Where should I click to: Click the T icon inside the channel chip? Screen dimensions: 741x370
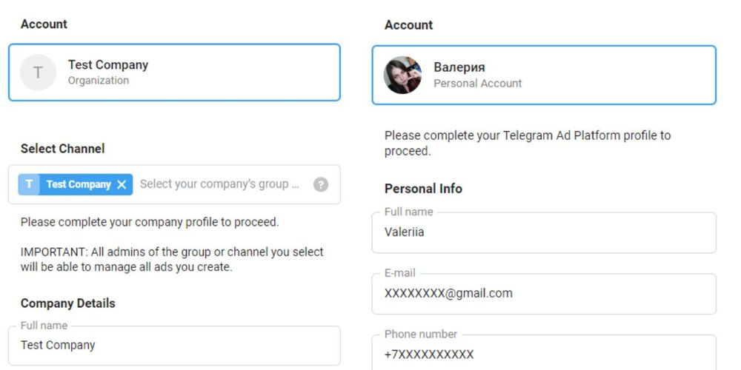point(30,184)
